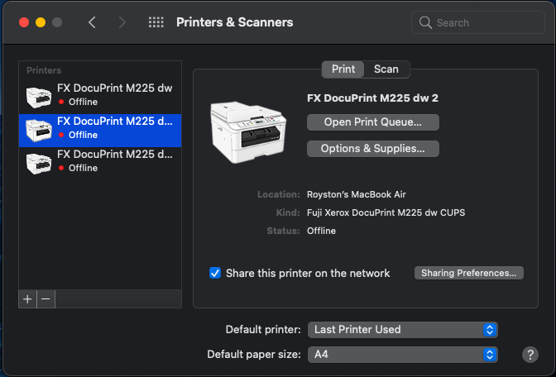
Task: Open Options & Supplies
Action: [x=372, y=149]
